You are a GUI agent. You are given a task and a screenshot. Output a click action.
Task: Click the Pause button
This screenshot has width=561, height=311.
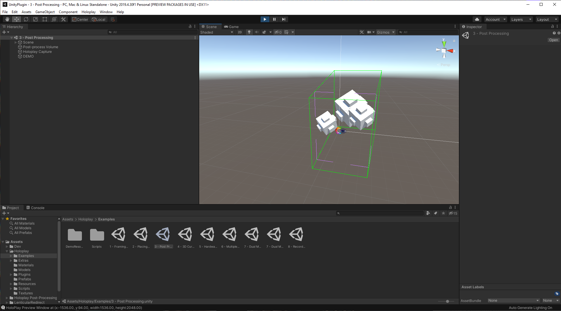(274, 19)
